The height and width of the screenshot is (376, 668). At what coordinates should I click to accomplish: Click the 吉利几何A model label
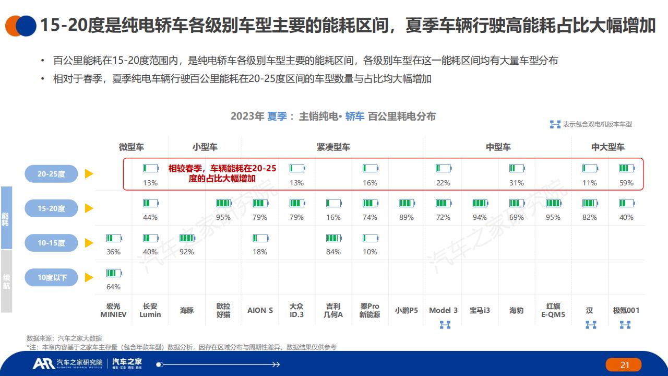click(x=333, y=310)
